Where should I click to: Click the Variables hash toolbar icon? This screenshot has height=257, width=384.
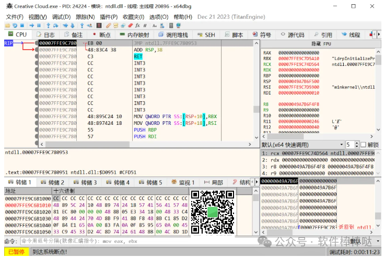145,26
